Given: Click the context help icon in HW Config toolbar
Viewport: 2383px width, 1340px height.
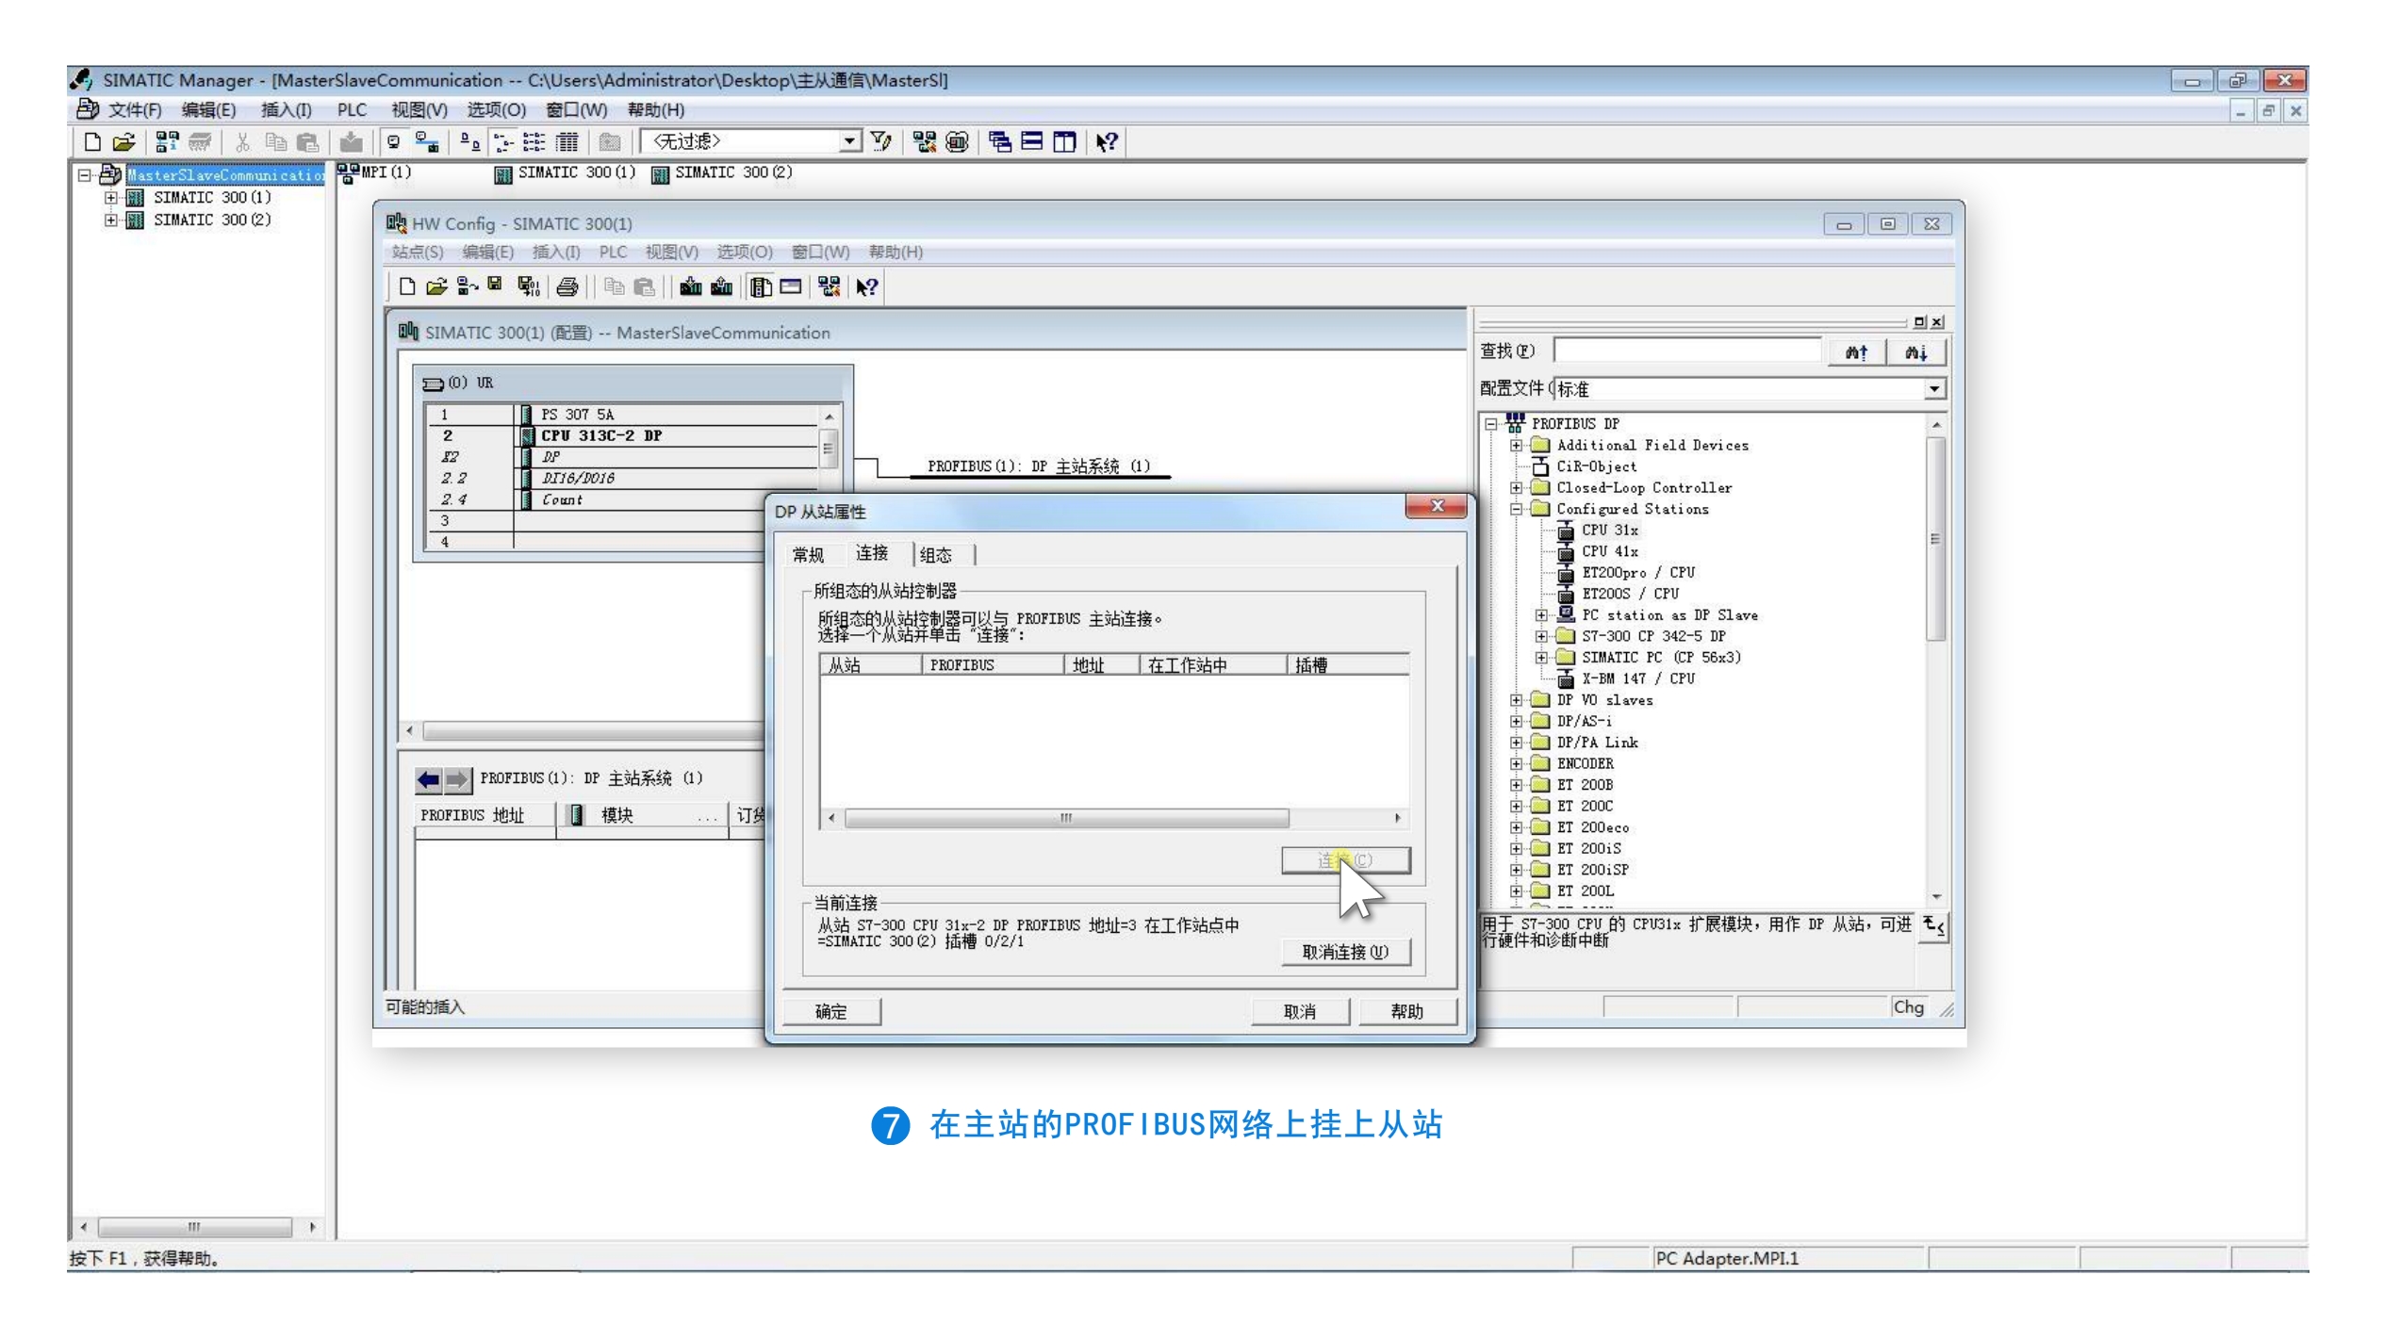Looking at the screenshot, I should click(x=866, y=287).
